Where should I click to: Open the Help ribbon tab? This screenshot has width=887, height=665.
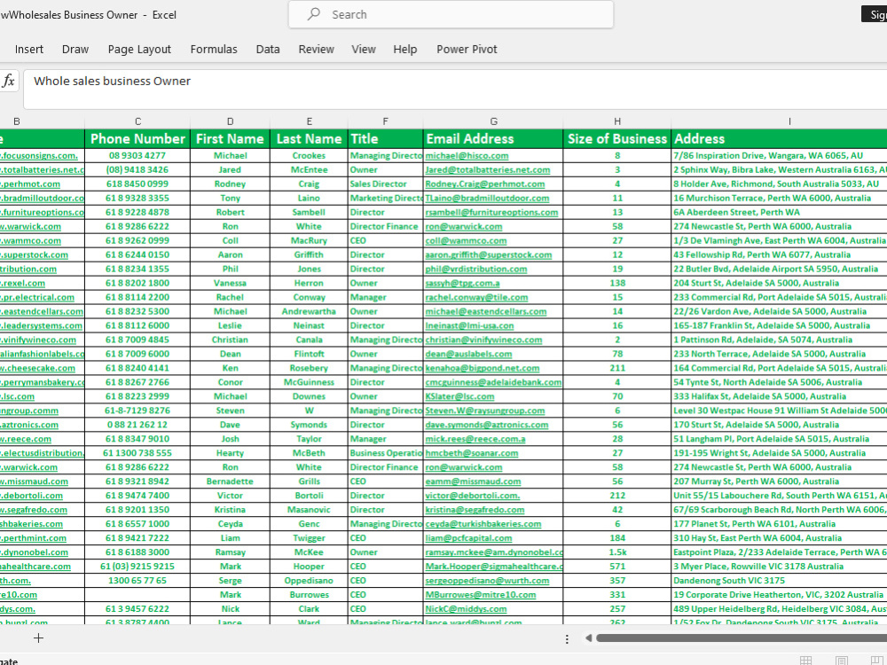(x=405, y=49)
